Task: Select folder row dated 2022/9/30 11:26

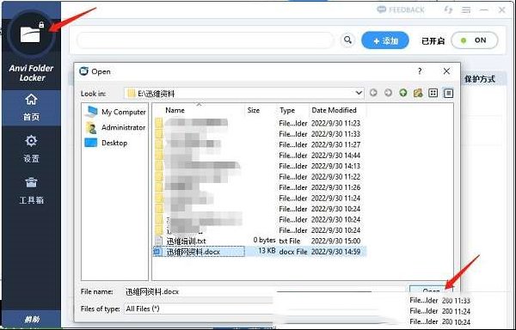Action: tap(259, 187)
